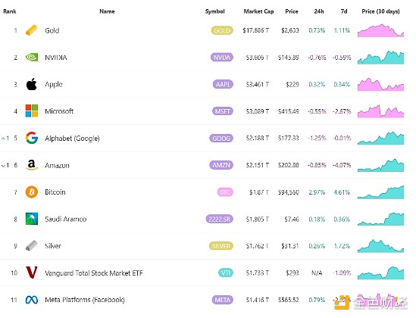Click Bitcoin's 30-day price chart
The image size is (416, 318).
[x=380, y=192]
